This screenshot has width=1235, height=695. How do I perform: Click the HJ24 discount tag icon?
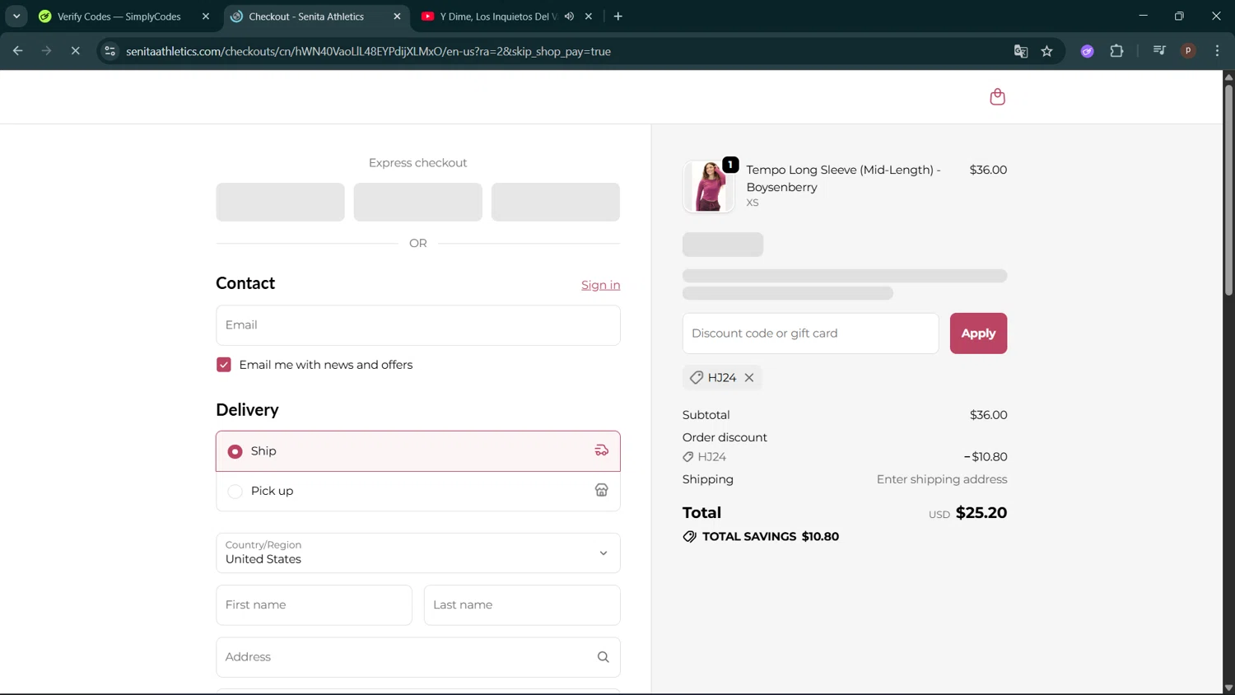[697, 378]
